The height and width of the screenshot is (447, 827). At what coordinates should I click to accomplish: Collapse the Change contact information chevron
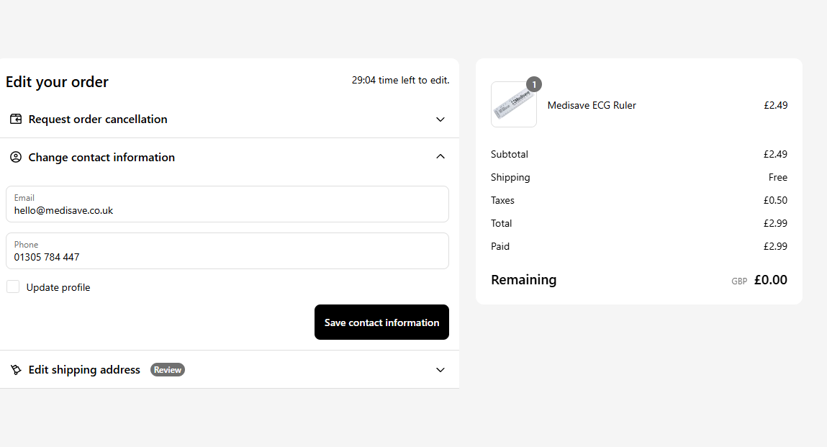[440, 157]
